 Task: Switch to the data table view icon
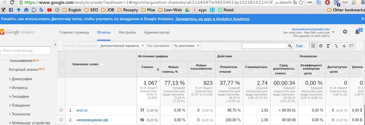click(313, 46)
